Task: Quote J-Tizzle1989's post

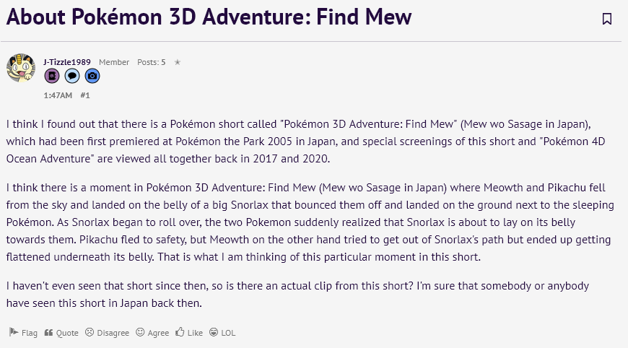Action: pos(61,333)
